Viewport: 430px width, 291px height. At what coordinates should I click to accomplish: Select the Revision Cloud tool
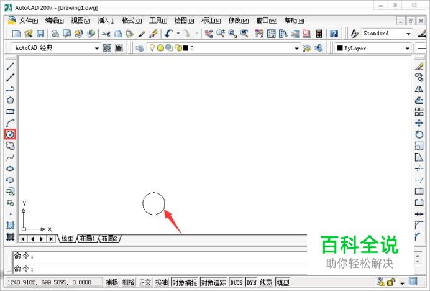10,145
